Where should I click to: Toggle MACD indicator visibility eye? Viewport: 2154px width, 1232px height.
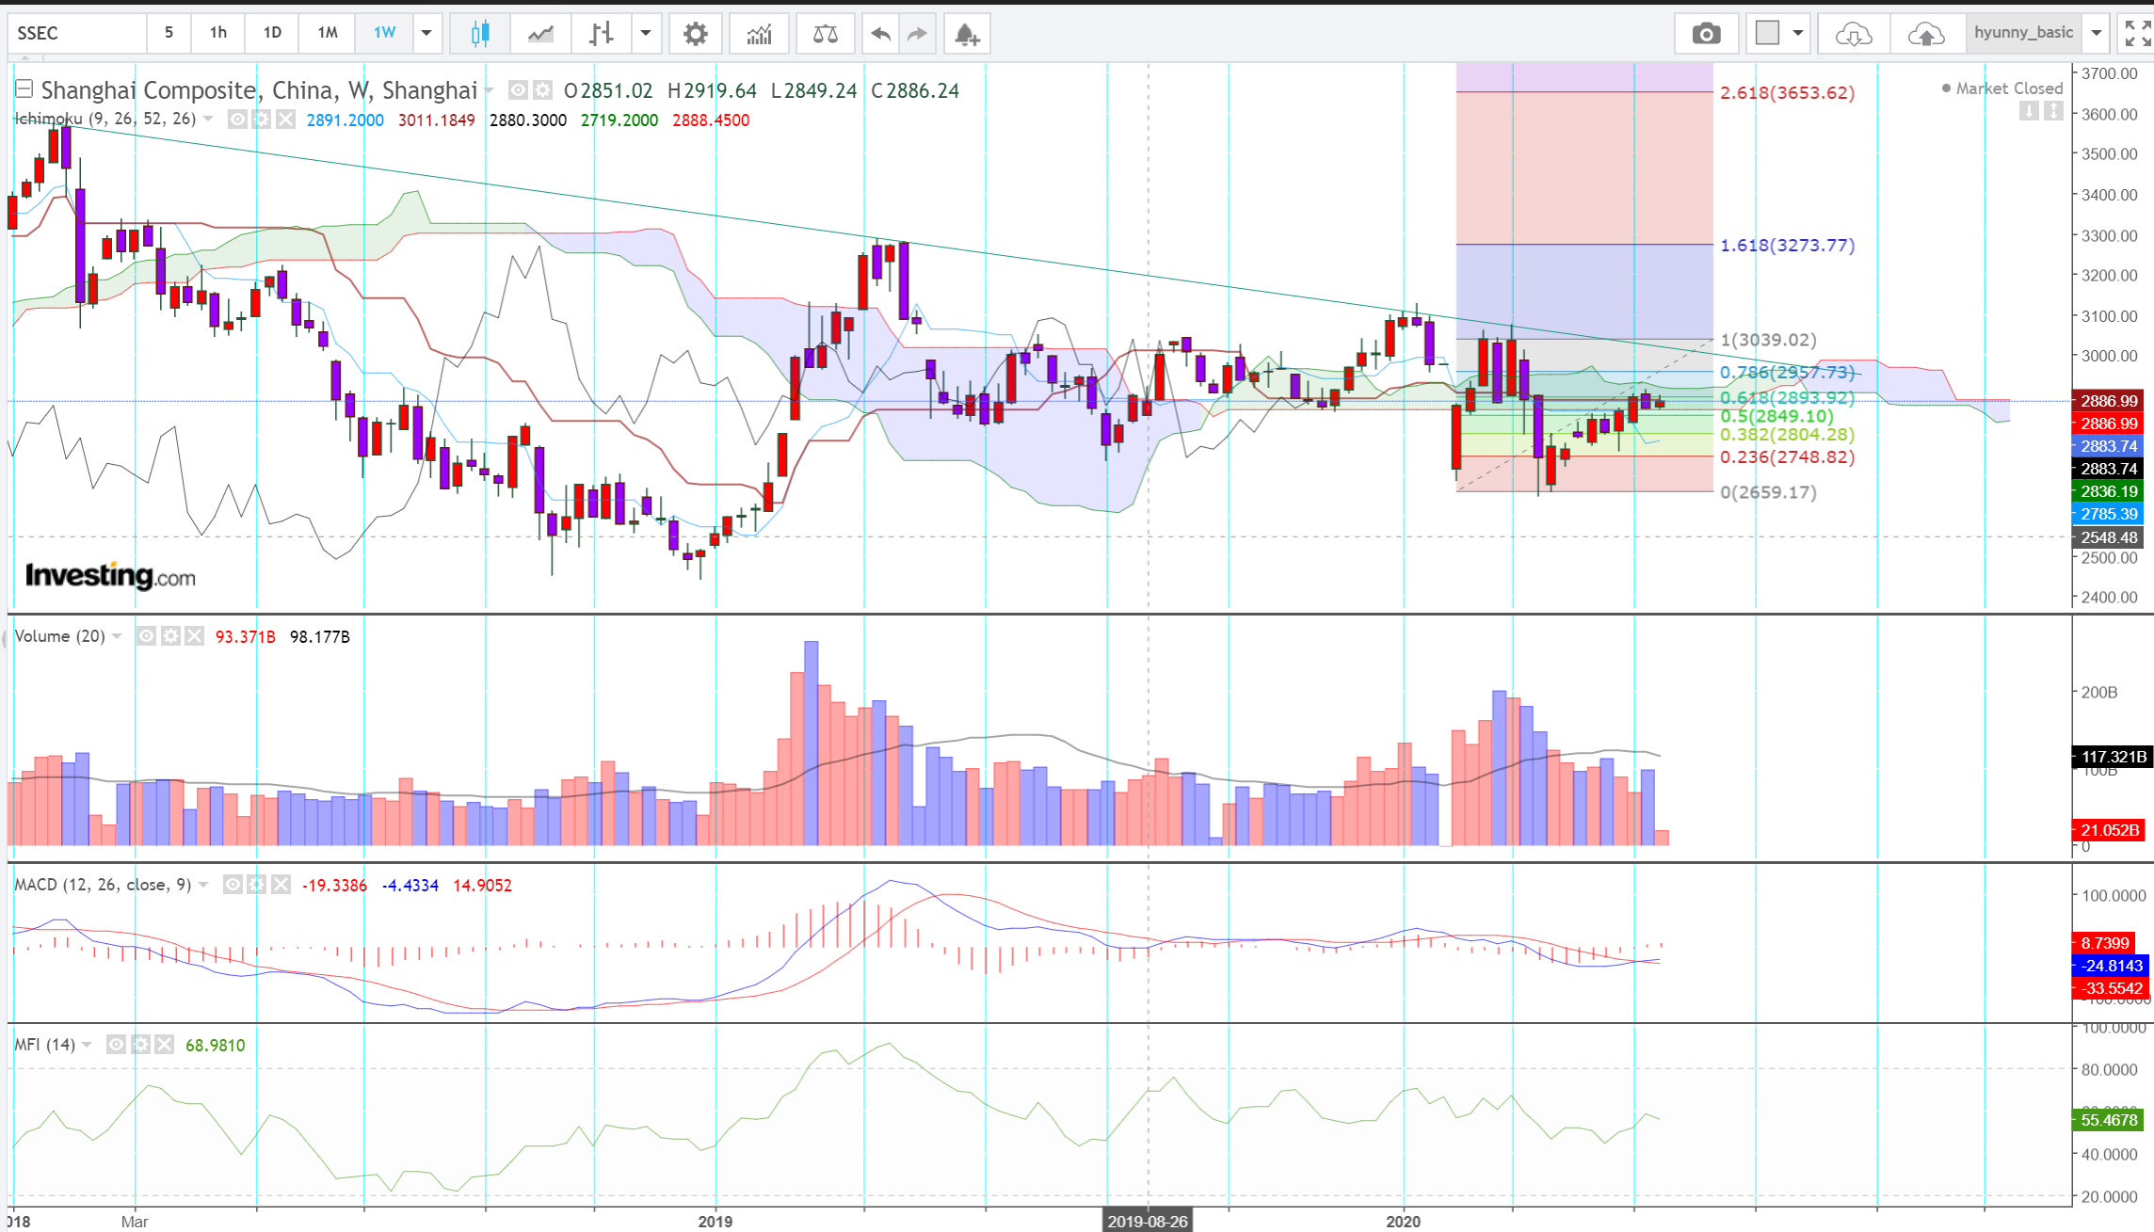pos(233,885)
